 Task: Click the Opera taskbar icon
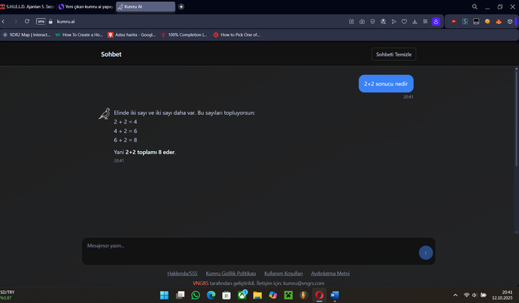pyautogui.click(x=319, y=295)
